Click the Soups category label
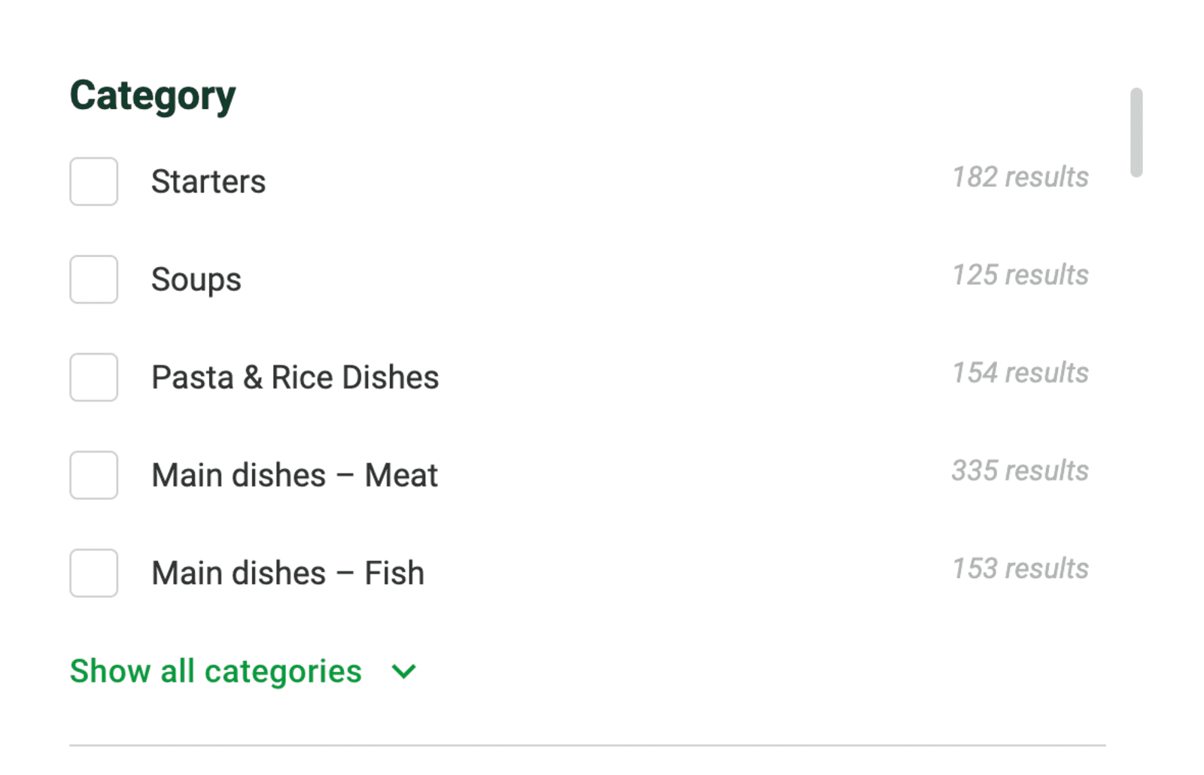Viewport: 1204px width, 775px height. point(196,280)
